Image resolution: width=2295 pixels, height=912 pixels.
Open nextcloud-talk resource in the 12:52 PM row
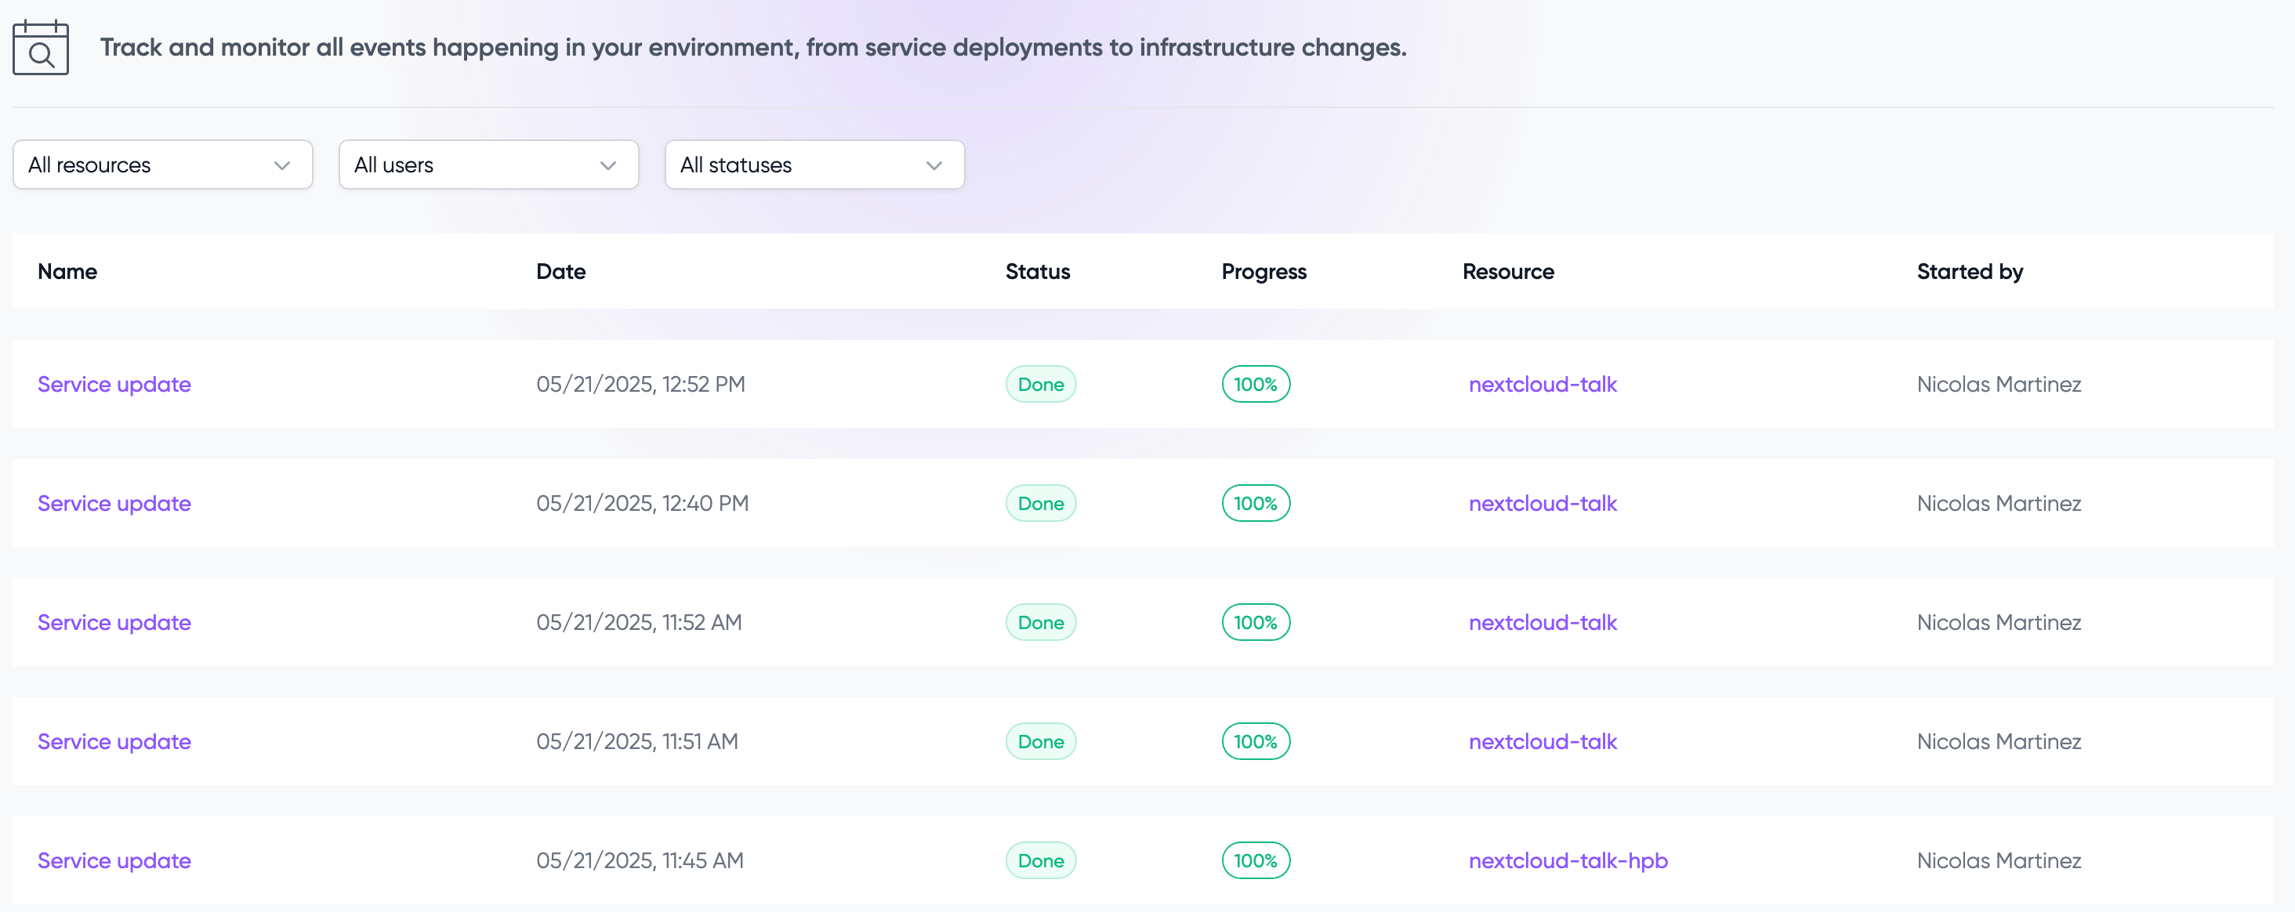click(x=1543, y=385)
